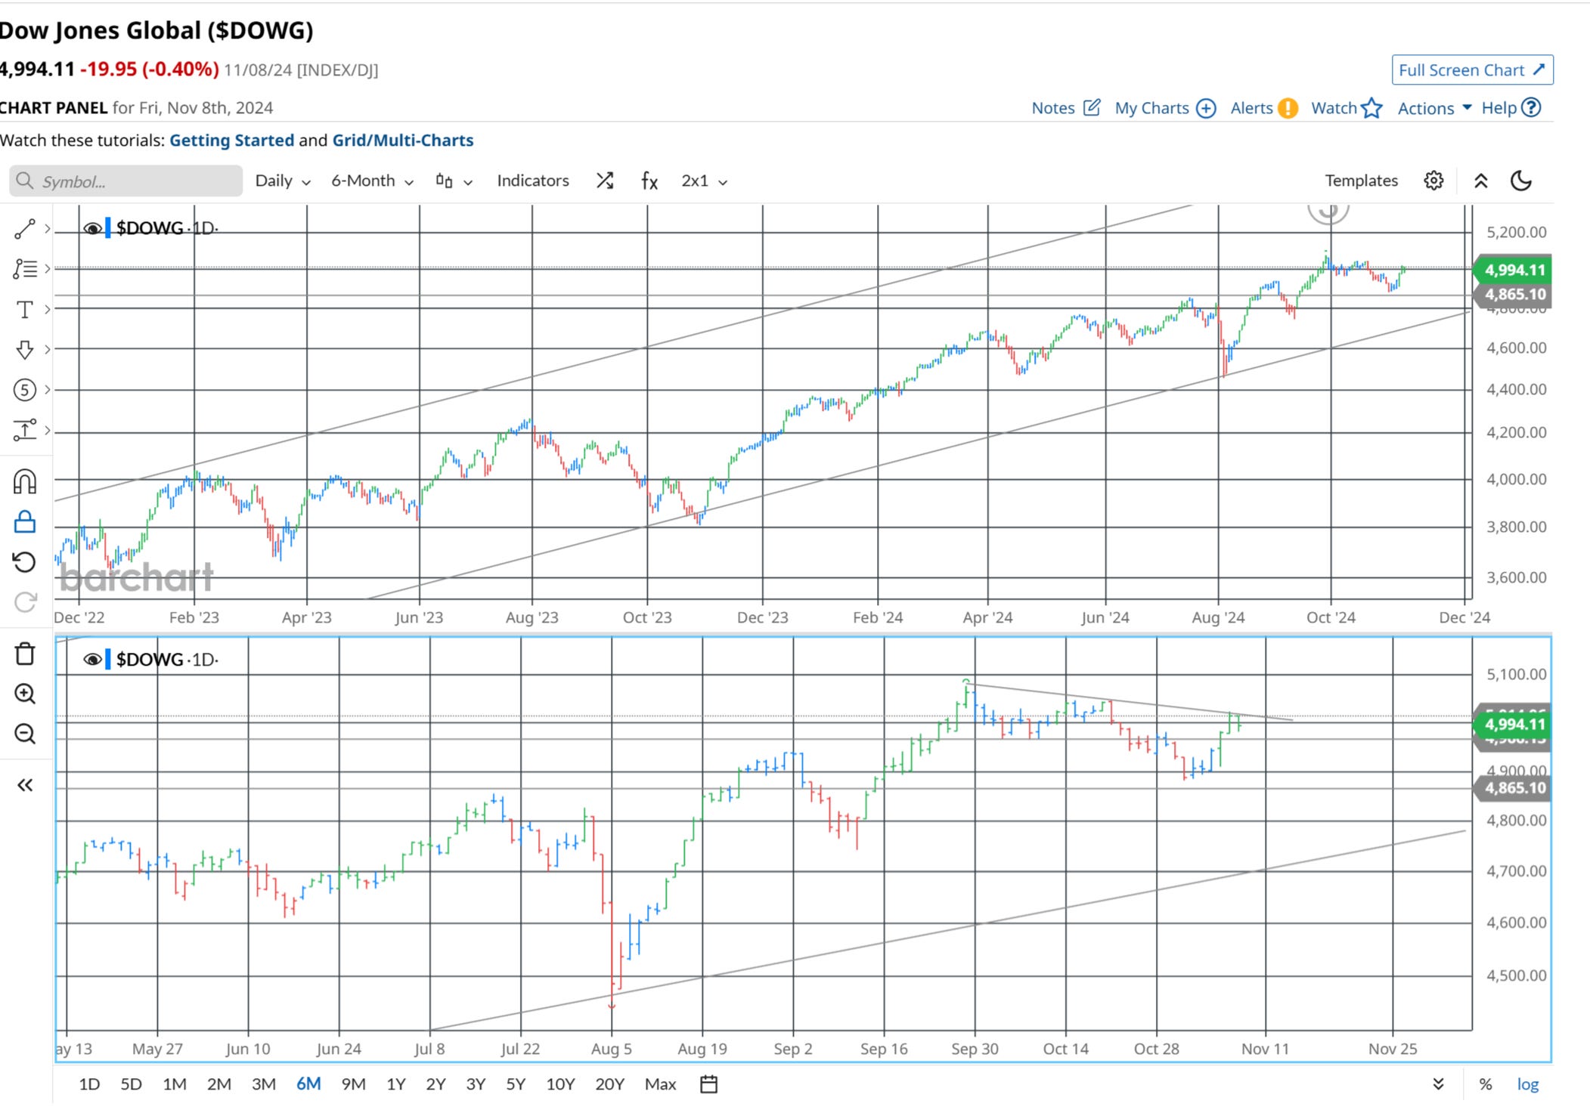
Task: Click the compare symbols shuffle icon
Action: (x=604, y=181)
